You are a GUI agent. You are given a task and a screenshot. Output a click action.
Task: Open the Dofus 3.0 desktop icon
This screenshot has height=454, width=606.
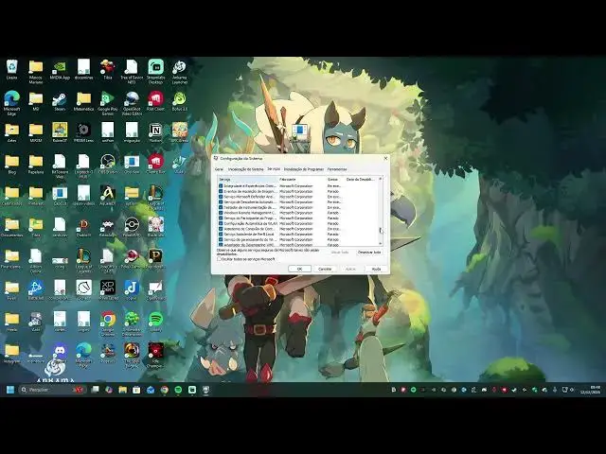(x=179, y=101)
